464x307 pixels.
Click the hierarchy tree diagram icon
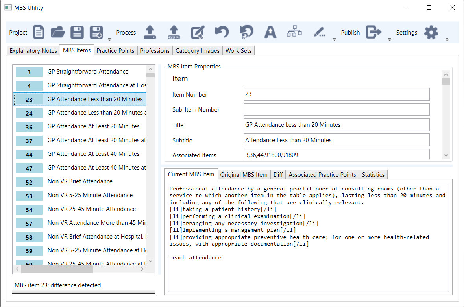pos(294,31)
